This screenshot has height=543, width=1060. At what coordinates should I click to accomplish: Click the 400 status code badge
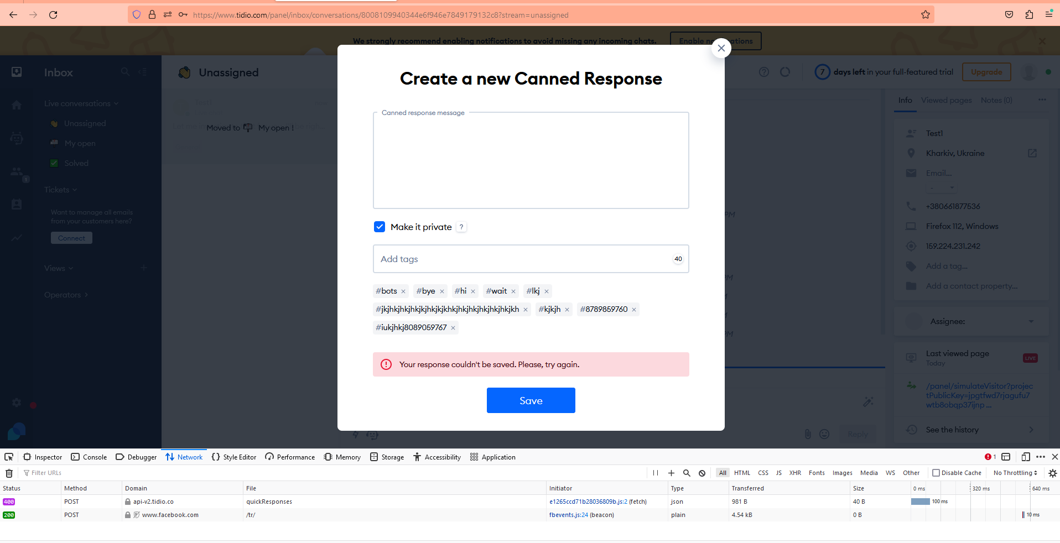click(x=9, y=502)
